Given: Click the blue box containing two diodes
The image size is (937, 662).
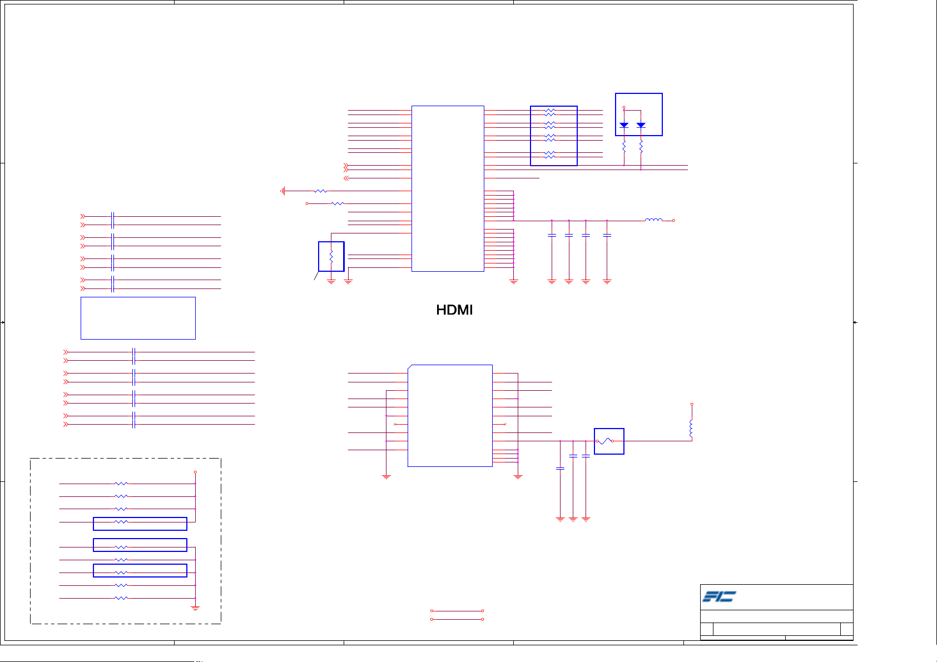Looking at the screenshot, I should click(639, 115).
